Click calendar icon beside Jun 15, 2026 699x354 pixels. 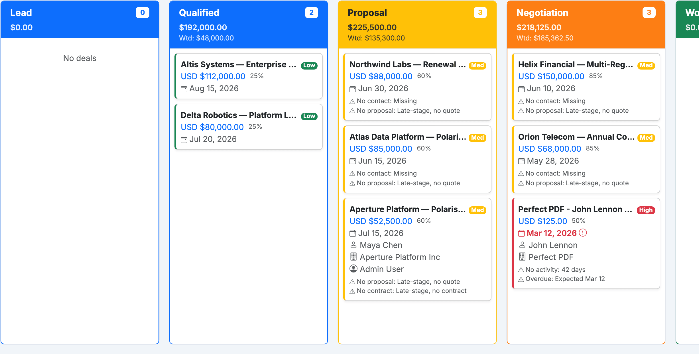point(353,161)
